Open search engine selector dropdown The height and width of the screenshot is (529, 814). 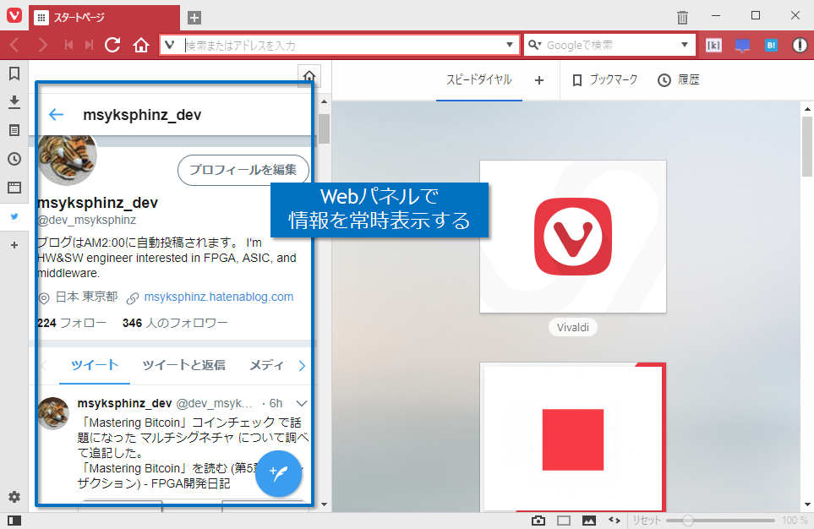point(535,45)
